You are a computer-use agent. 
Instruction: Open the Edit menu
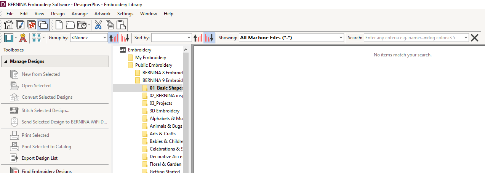pyautogui.click(x=24, y=14)
